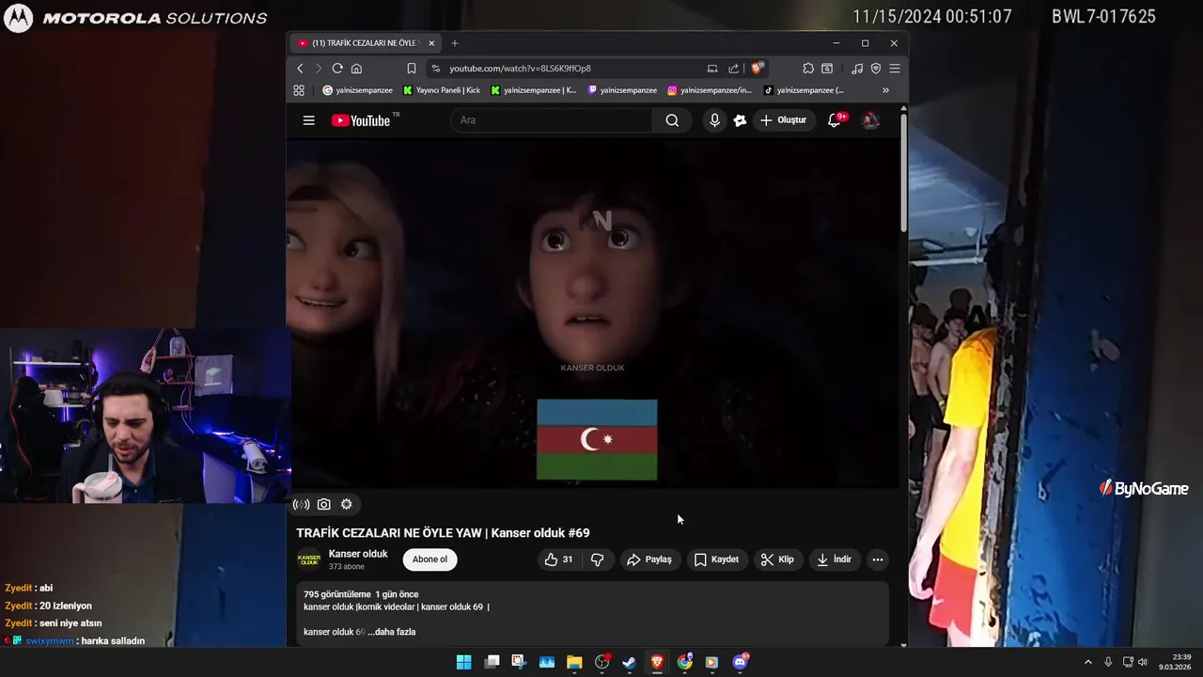Click the video player area
The image size is (1203, 677).
point(593,313)
